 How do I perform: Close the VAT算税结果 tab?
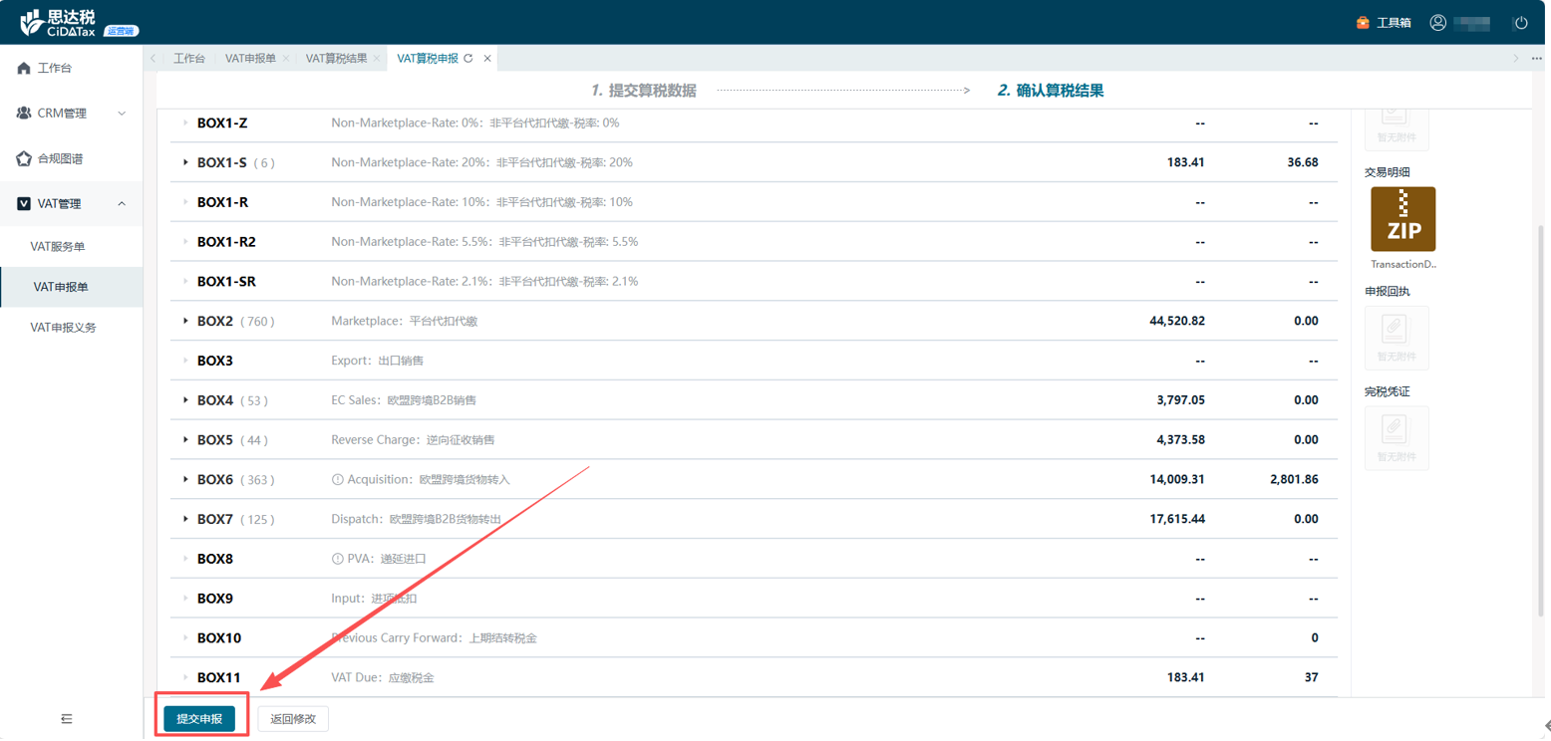coord(377,59)
